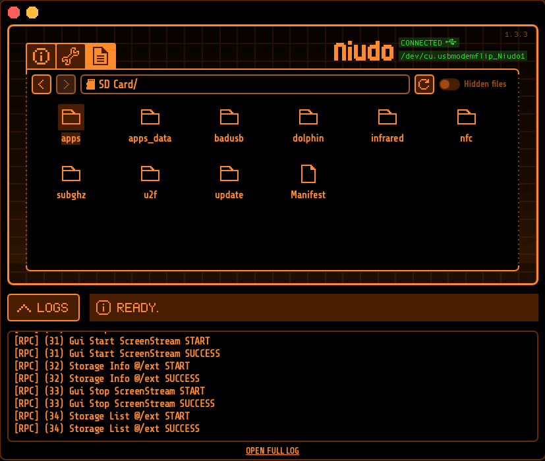Screen dimensions: 545x461
Task: Click the 1.3.3 version number
Action: [516, 34]
